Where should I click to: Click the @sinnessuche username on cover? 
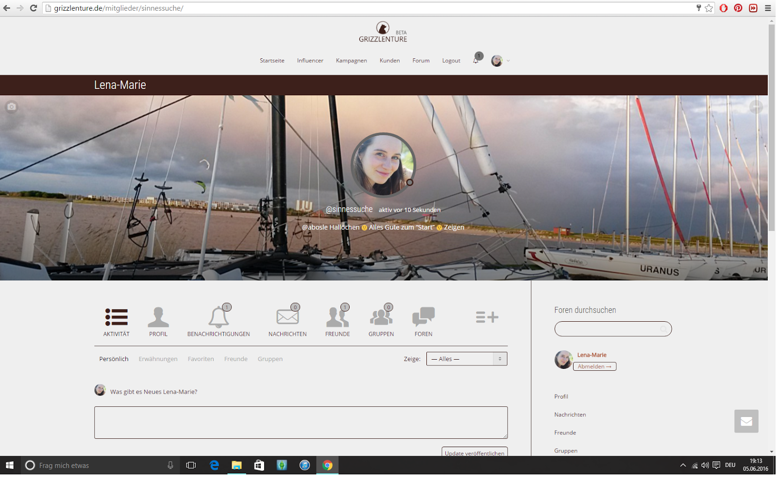tap(349, 209)
